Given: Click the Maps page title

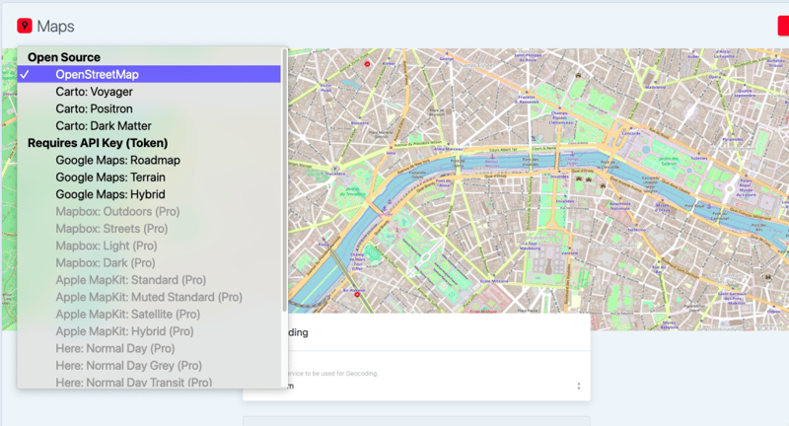Looking at the screenshot, I should tap(55, 27).
